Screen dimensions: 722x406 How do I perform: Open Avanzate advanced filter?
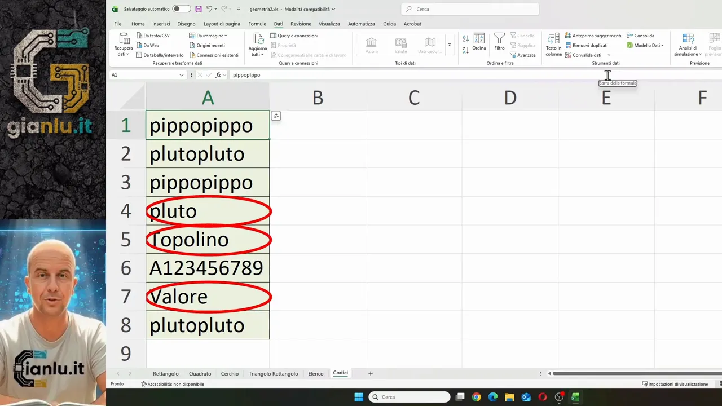pos(523,55)
